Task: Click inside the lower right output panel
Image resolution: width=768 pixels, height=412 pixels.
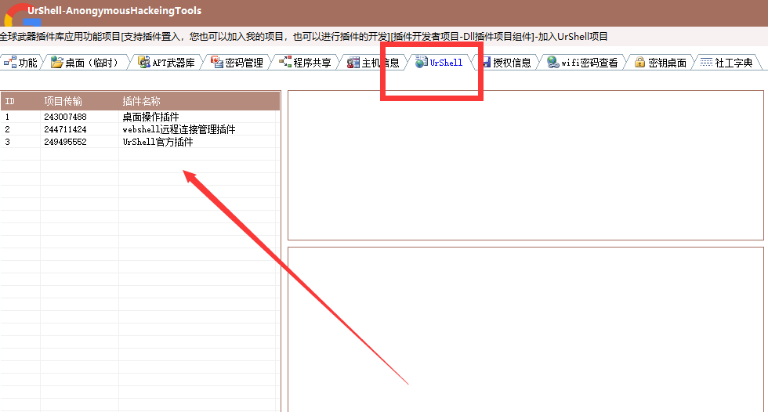Action: click(x=526, y=329)
